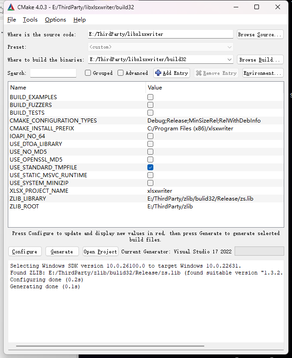The image size is (292, 358).
Task: Click value 'E:/ThirdParty/zlib/bulid32/Release/zs.lib'
Action: (x=200, y=199)
